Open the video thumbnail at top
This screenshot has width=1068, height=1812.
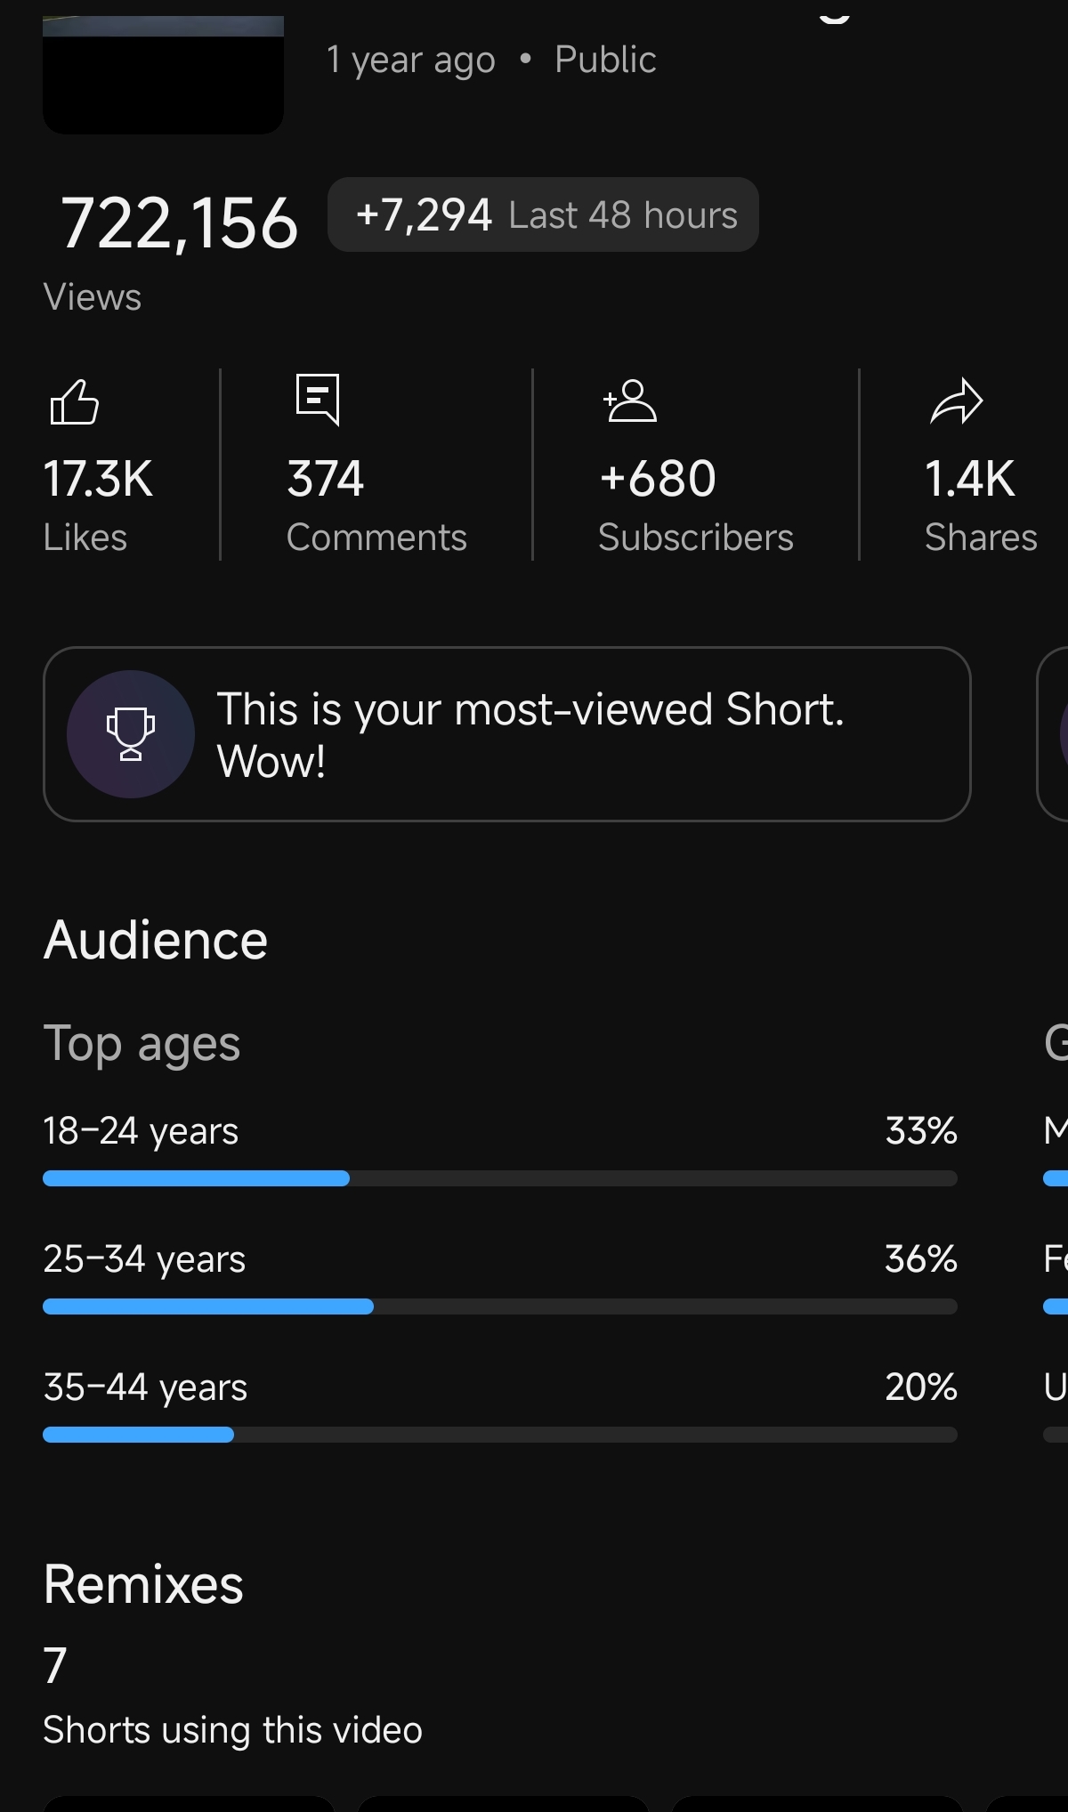163,75
